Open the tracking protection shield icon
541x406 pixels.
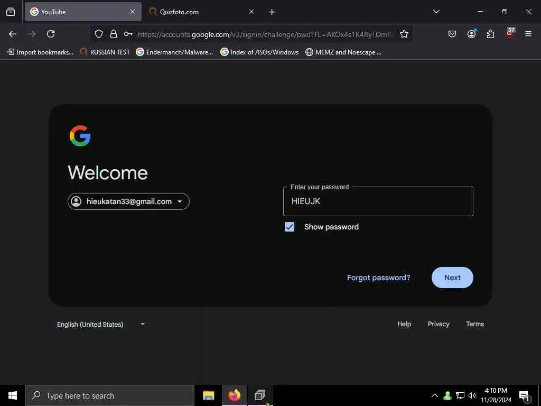point(99,34)
